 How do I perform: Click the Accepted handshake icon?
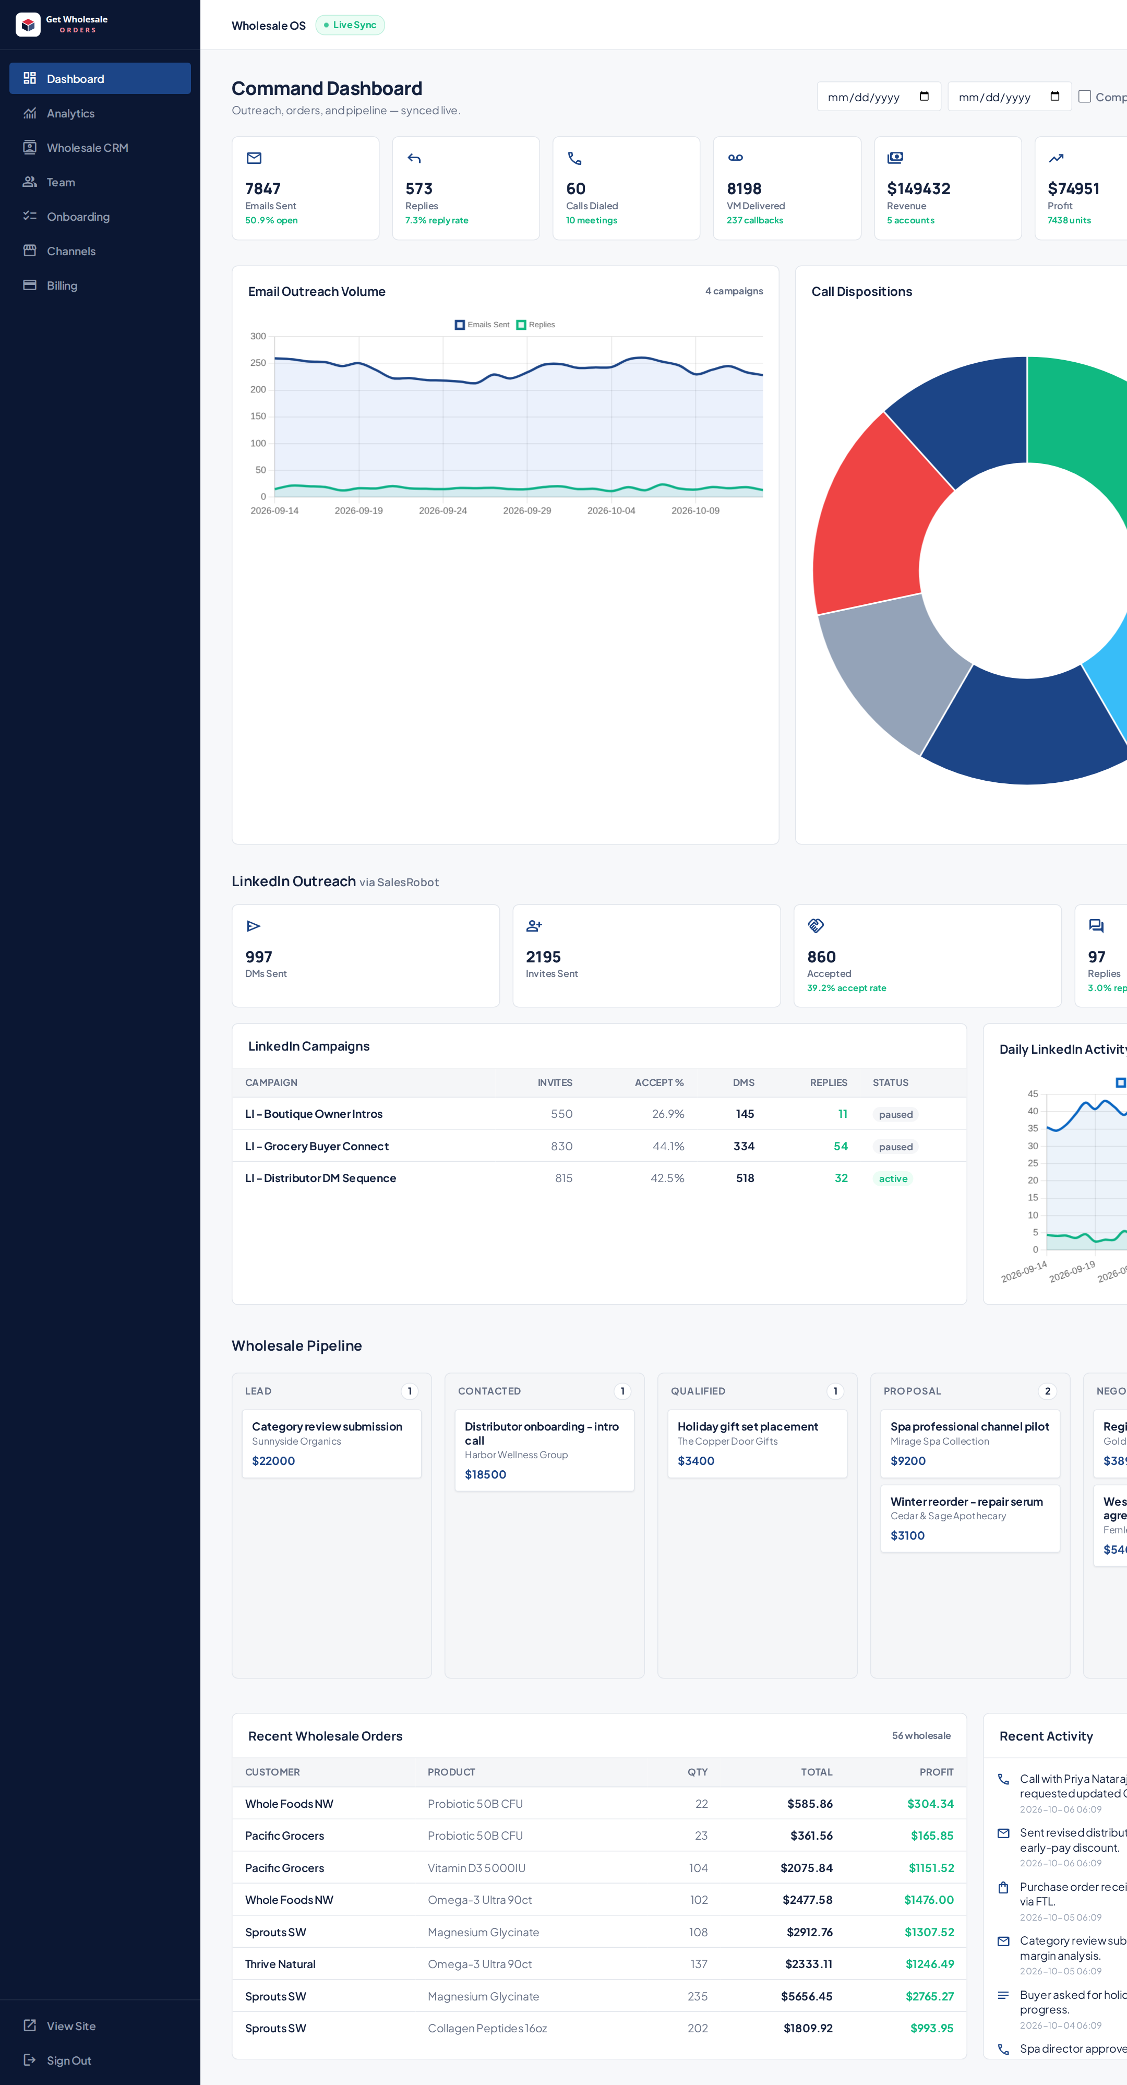(x=816, y=926)
